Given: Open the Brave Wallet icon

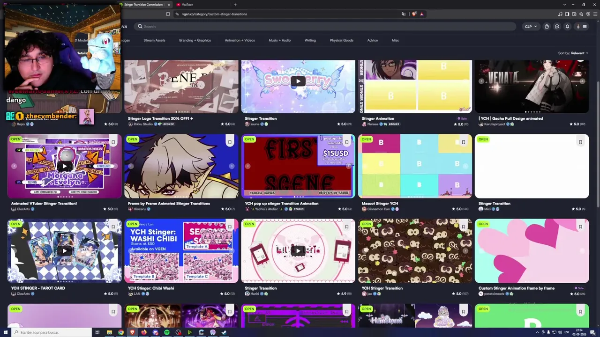Looking at the screenshot, I should [x=574, y=14].
